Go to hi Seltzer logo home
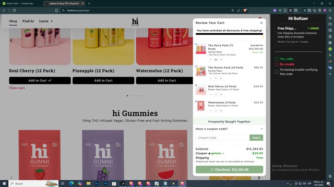Image resolution: width=334 pixels, height=187 pixels. point(135,22)
